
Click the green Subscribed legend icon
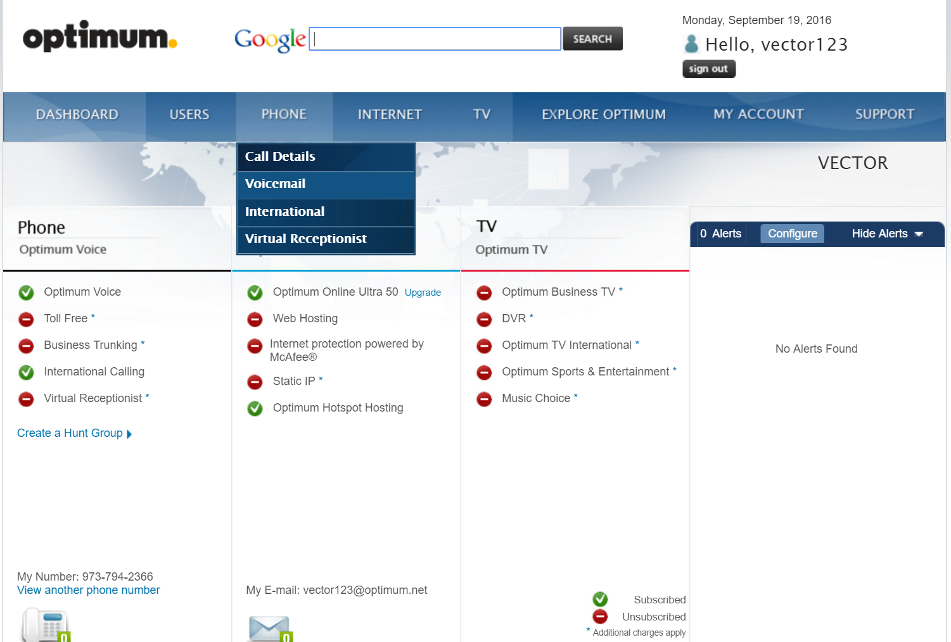click(x=600, y=599)
